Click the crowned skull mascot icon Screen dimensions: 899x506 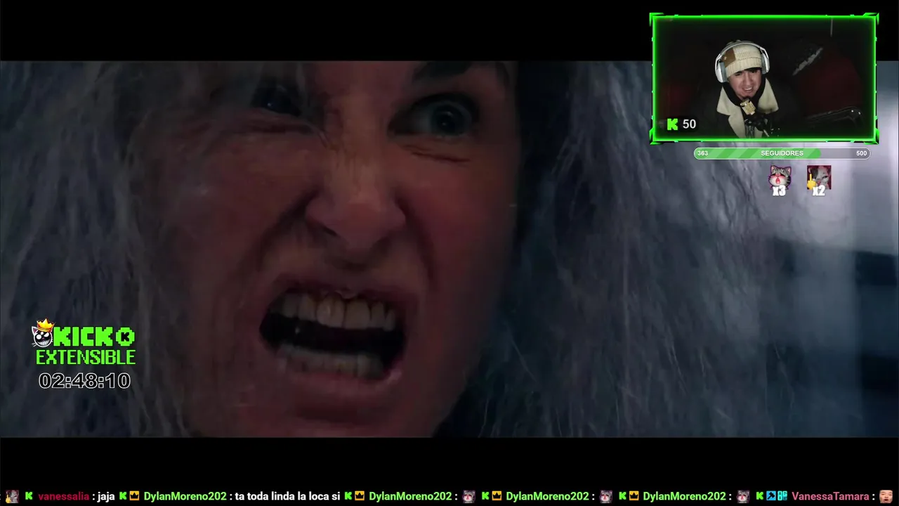point(44,334)
